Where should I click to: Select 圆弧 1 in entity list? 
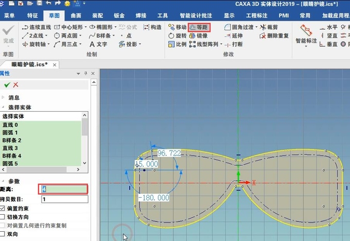[x=41, y=133]
